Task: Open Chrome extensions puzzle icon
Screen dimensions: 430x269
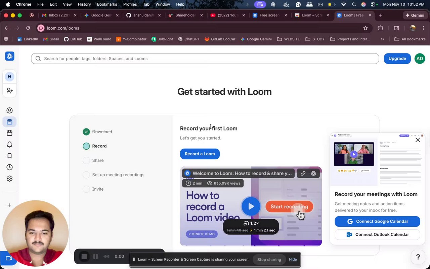Action: click(381, 28)
